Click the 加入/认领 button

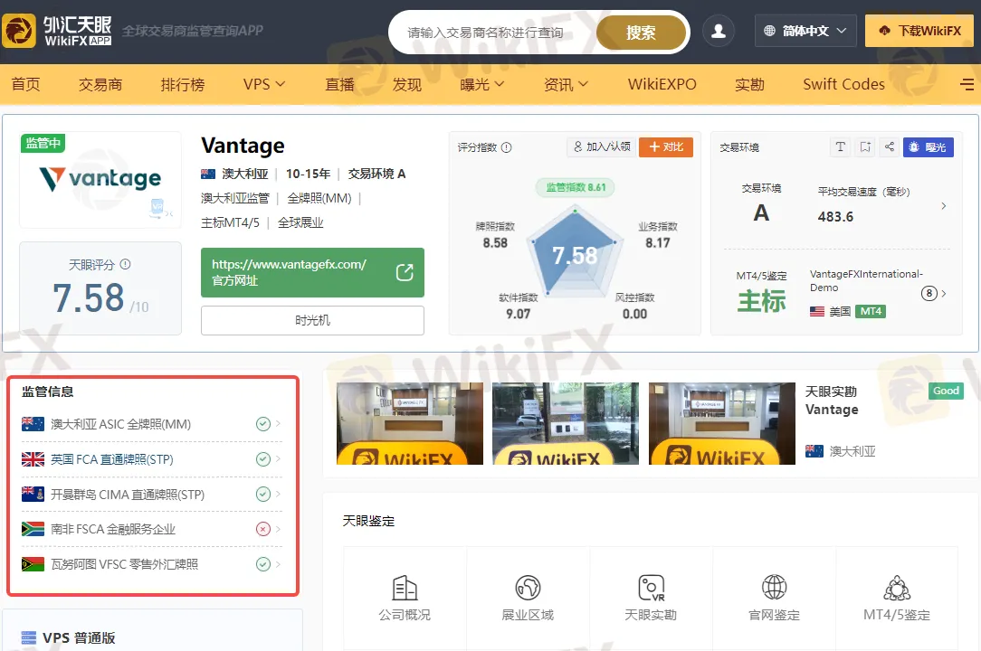click(x=601, y=147)
